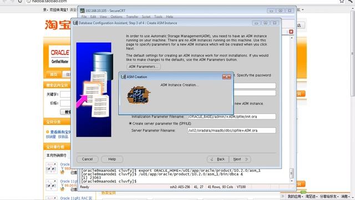Close the ASM Creation dialog

click(x=226, y=77)
